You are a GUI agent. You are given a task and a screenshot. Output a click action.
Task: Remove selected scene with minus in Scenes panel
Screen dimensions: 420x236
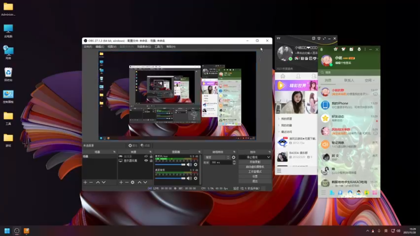click(91, 182)
